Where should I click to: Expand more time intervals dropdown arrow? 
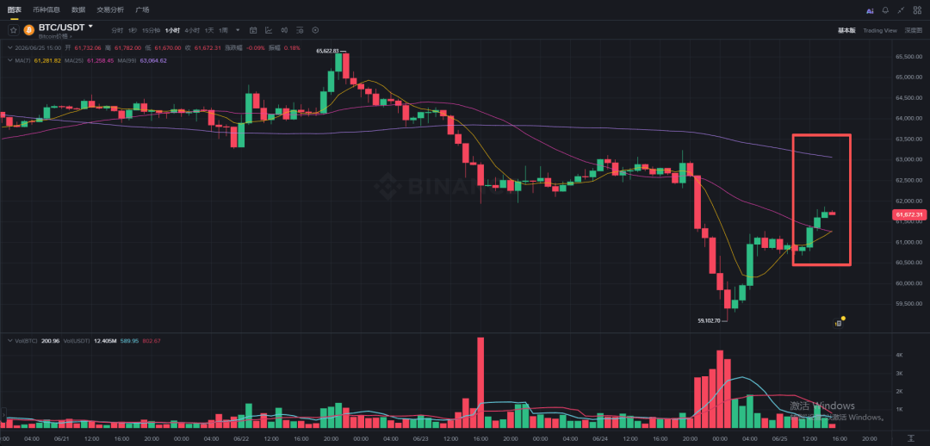(x=238, y=30)
